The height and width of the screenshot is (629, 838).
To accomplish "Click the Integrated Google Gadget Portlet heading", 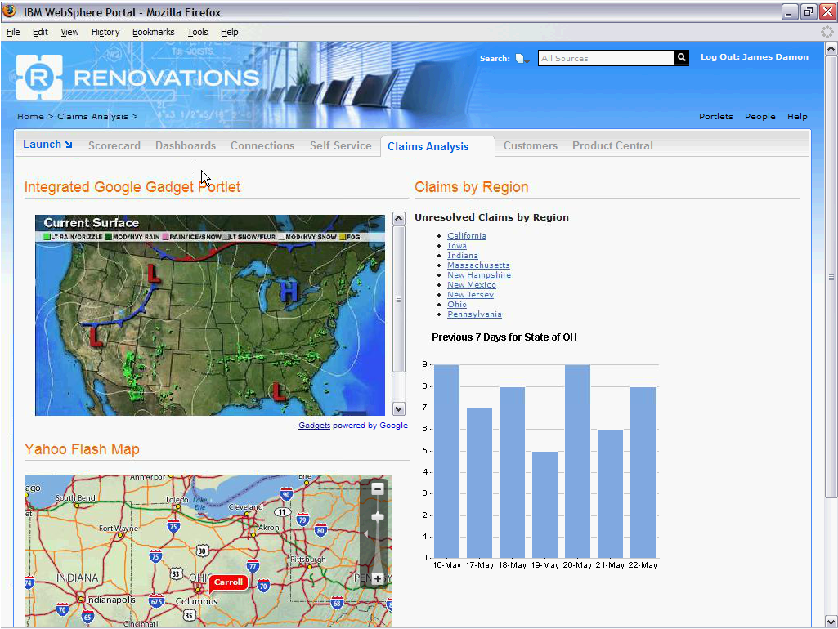I will (x=132, y=187).
